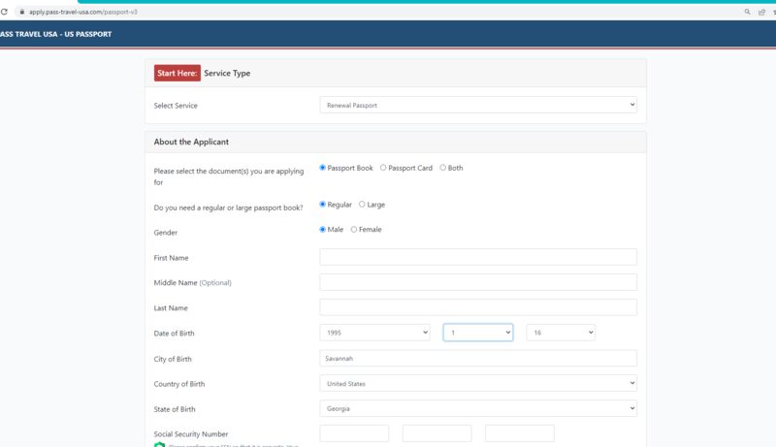Click the share page icon in address bar
Viewport: 776px width, 447px height.
(761, 12)
